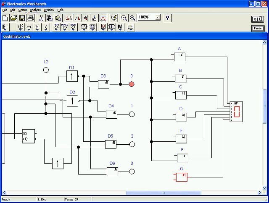Open help with the question mark
269x203 pixels.
167,18
